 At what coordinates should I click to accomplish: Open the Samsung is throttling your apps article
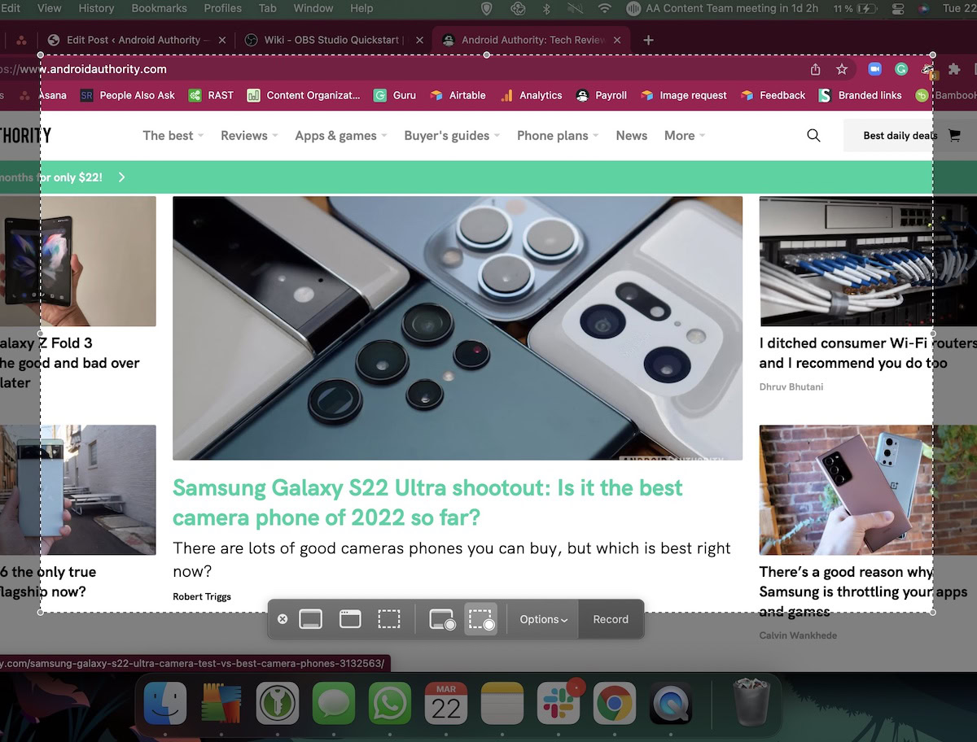coord(864,591)
